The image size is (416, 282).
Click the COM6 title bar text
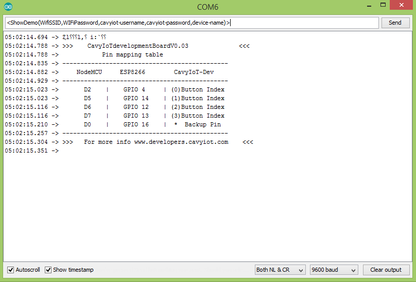click(208, 7)
